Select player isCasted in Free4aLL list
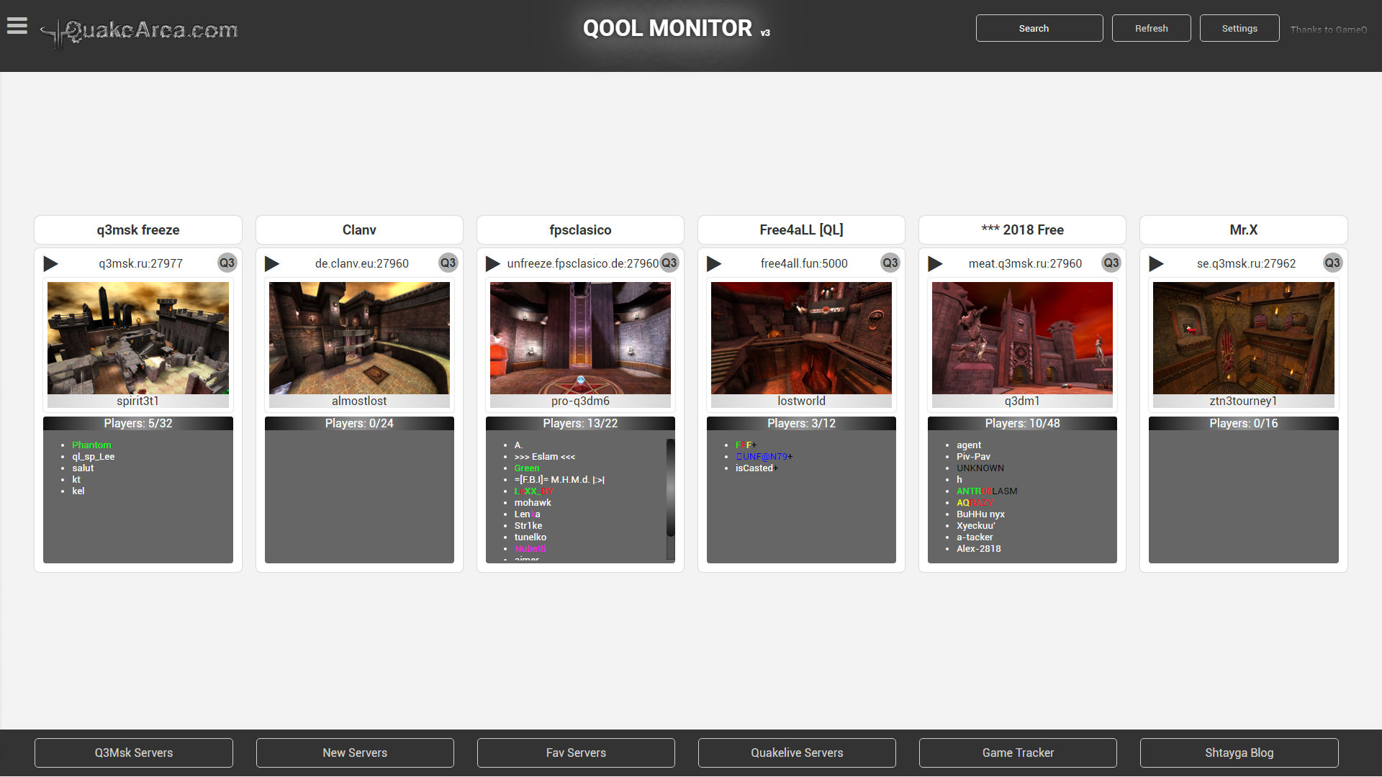This screenshot has height=777, width=1382. [x=757, y=468]
